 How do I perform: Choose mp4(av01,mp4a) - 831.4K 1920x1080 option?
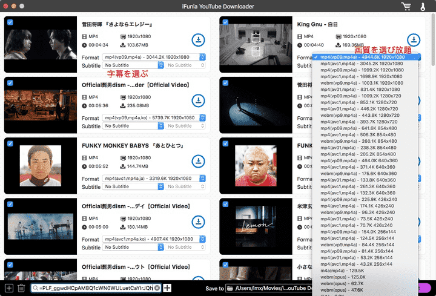pyautogui.click(x=365, y=89)
